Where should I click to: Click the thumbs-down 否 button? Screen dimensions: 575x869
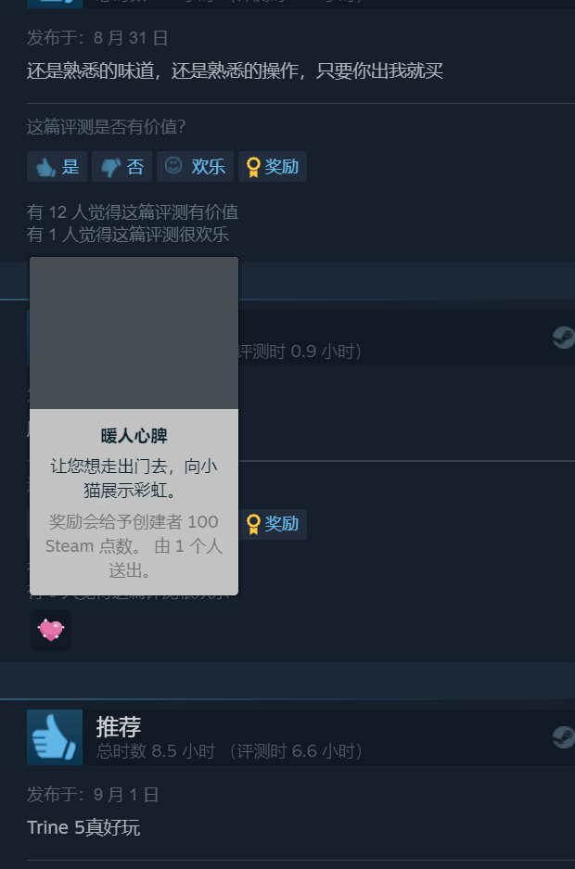[121, 166]
